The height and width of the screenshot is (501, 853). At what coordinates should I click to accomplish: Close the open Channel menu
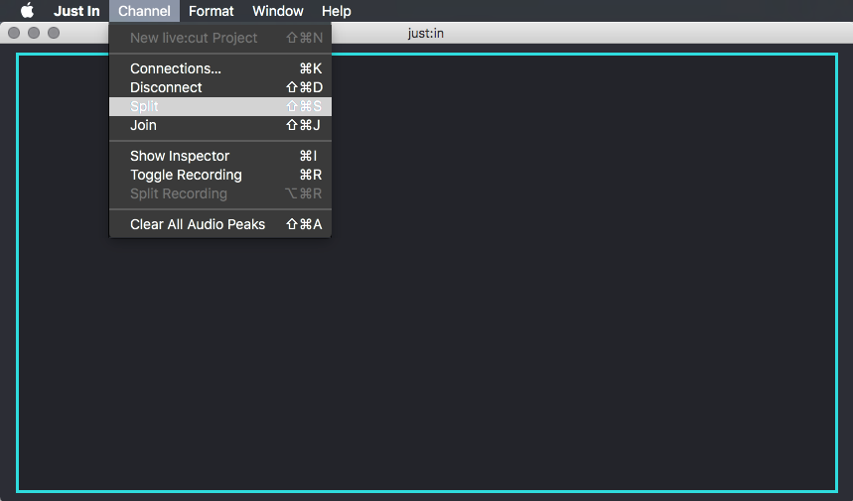[x=144, y=11]
